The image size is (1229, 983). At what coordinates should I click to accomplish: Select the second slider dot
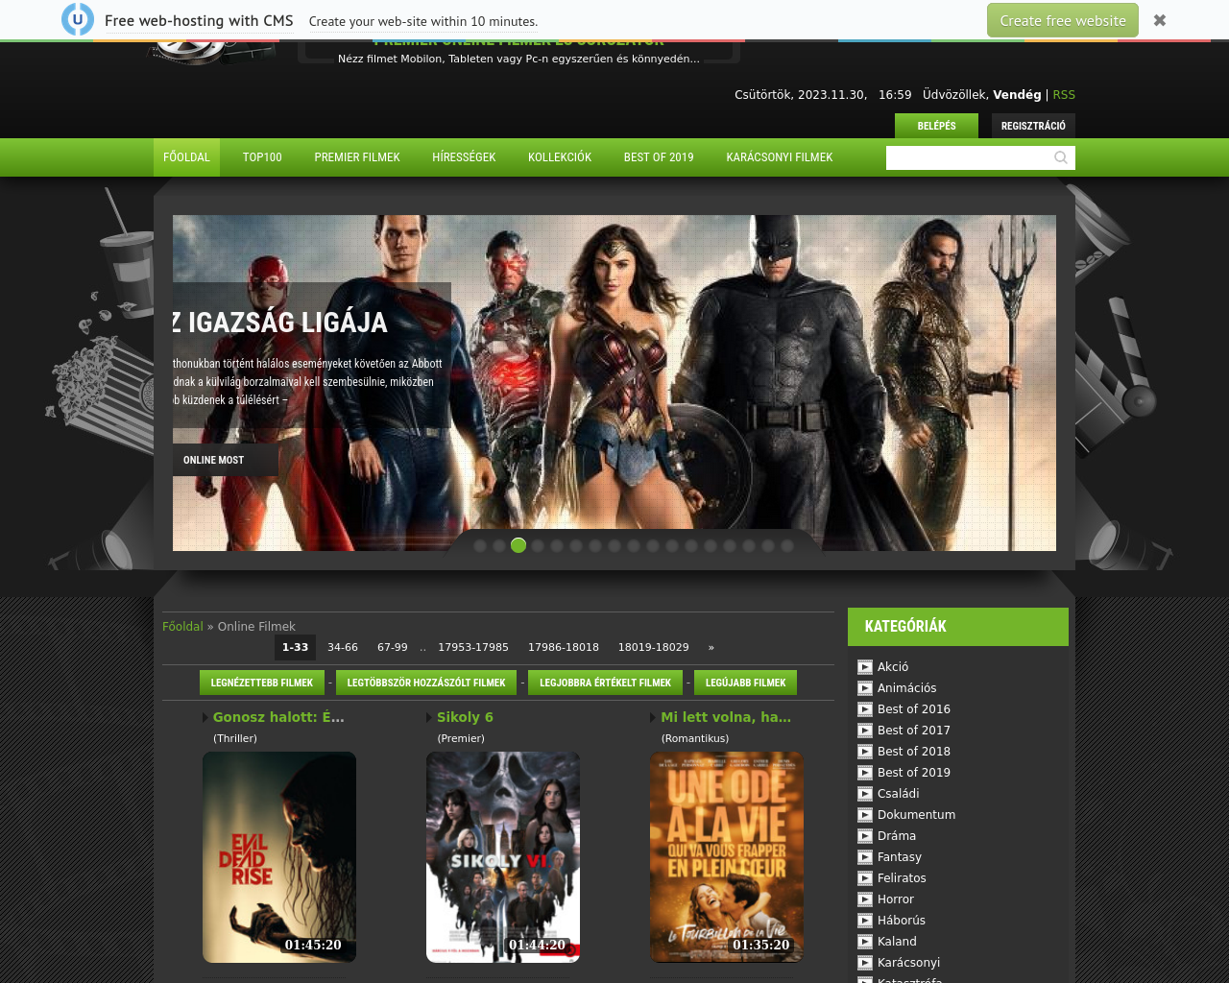499,545
